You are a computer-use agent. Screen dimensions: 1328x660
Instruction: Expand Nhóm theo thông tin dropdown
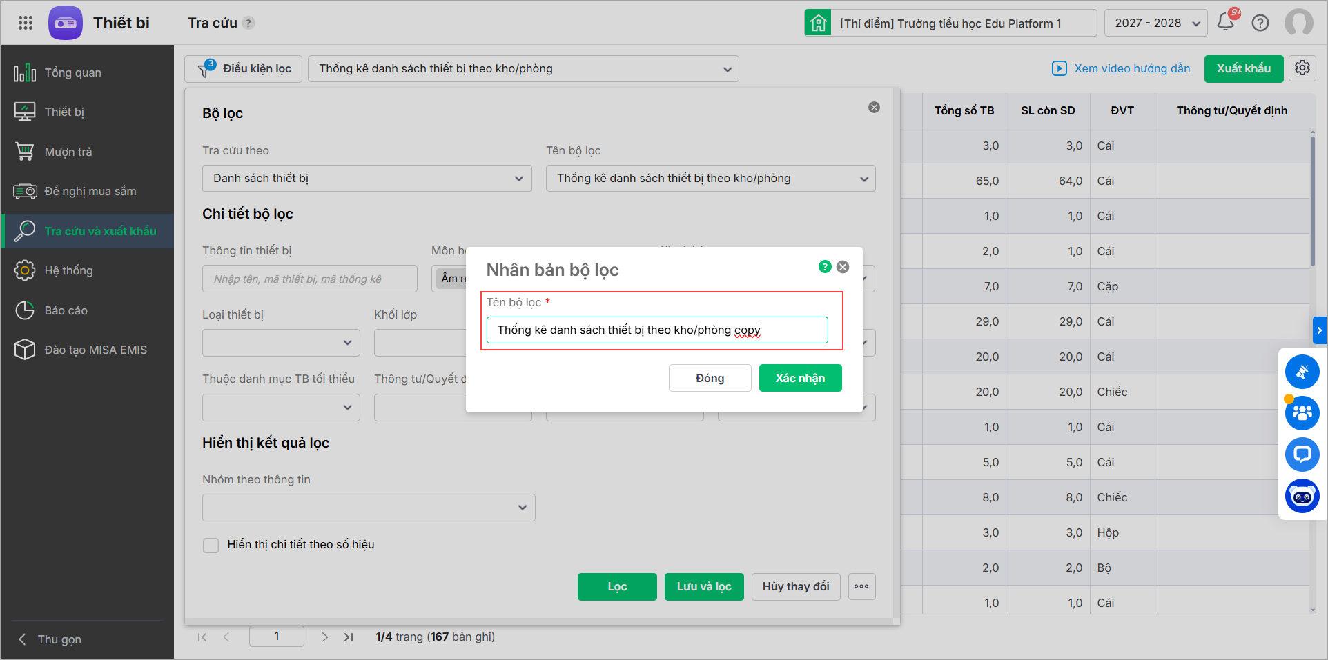click(x=369, y=508)
